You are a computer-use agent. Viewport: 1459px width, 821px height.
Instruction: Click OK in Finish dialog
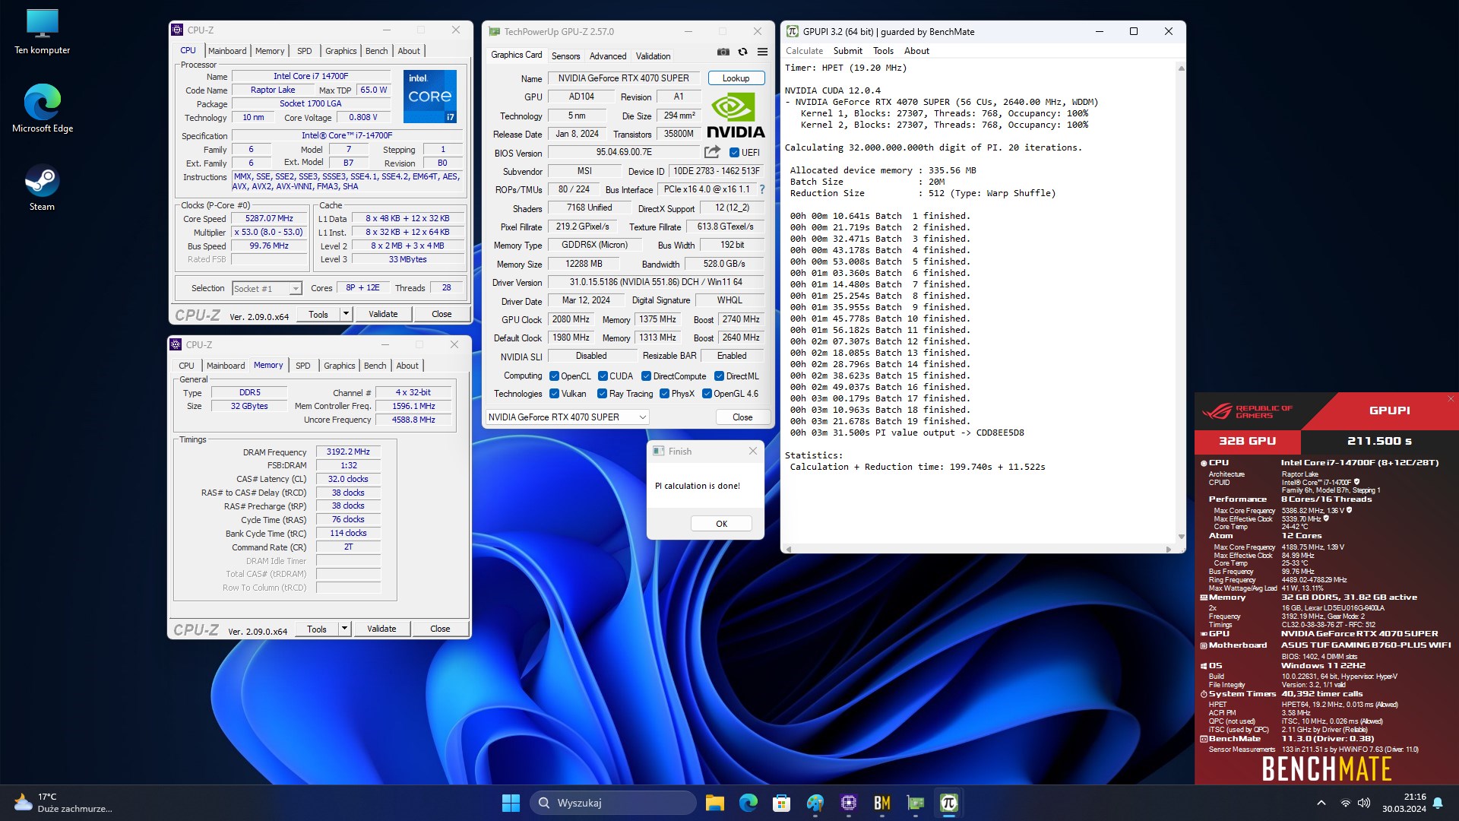tap(721, 524)
